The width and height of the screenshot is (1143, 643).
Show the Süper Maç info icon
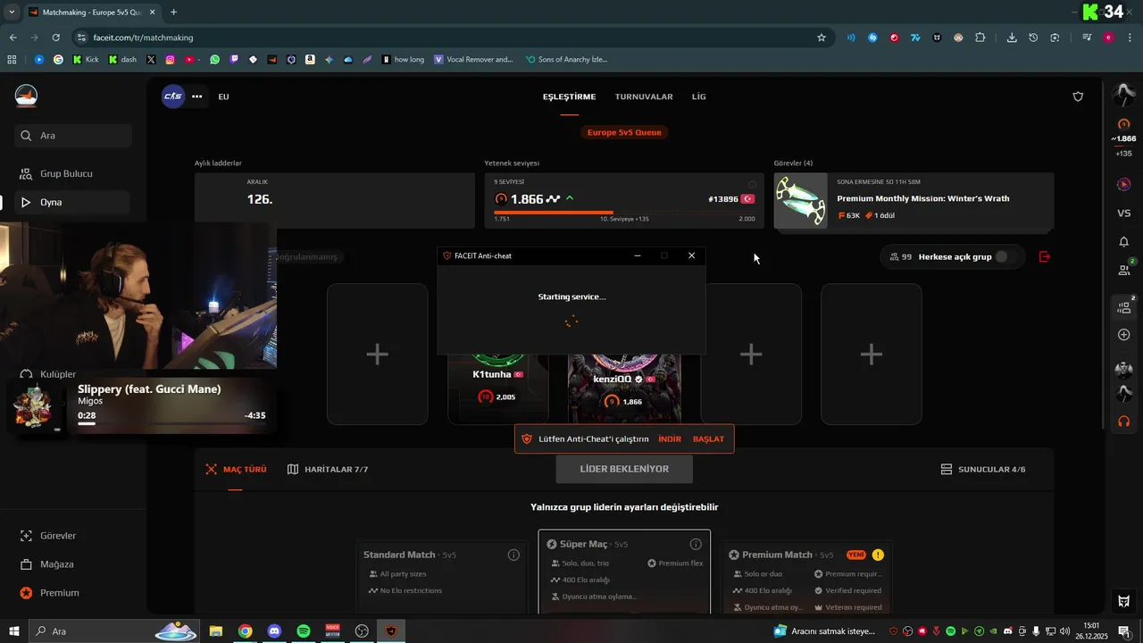click(696, 544)
